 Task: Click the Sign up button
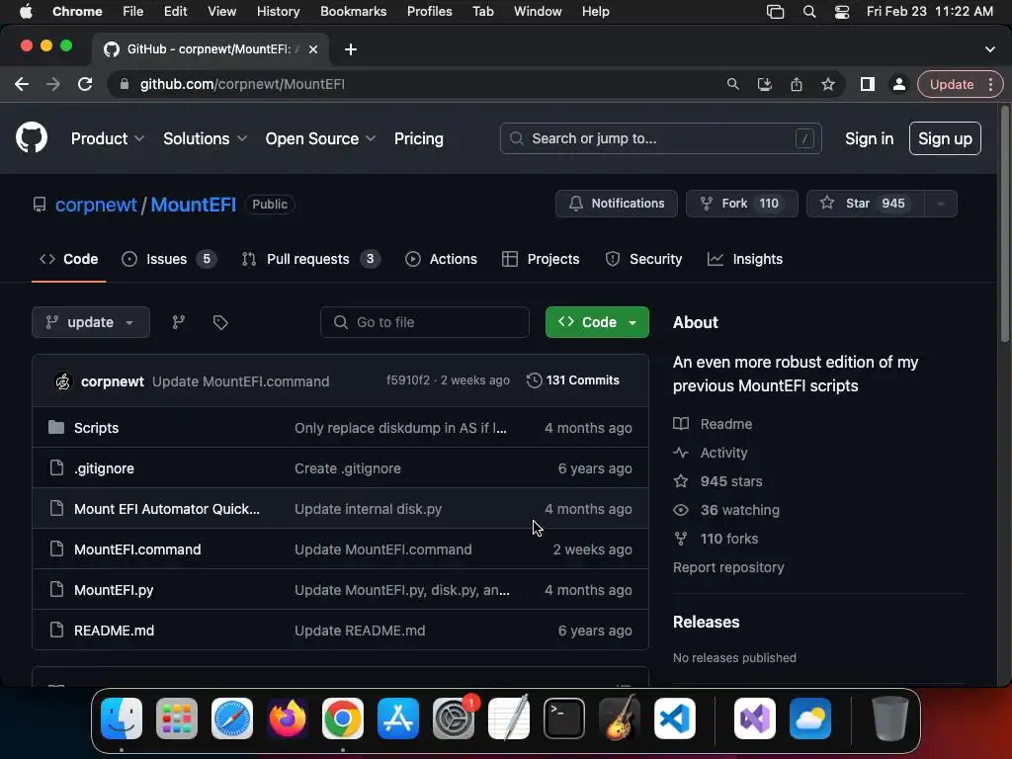[945, 138]
